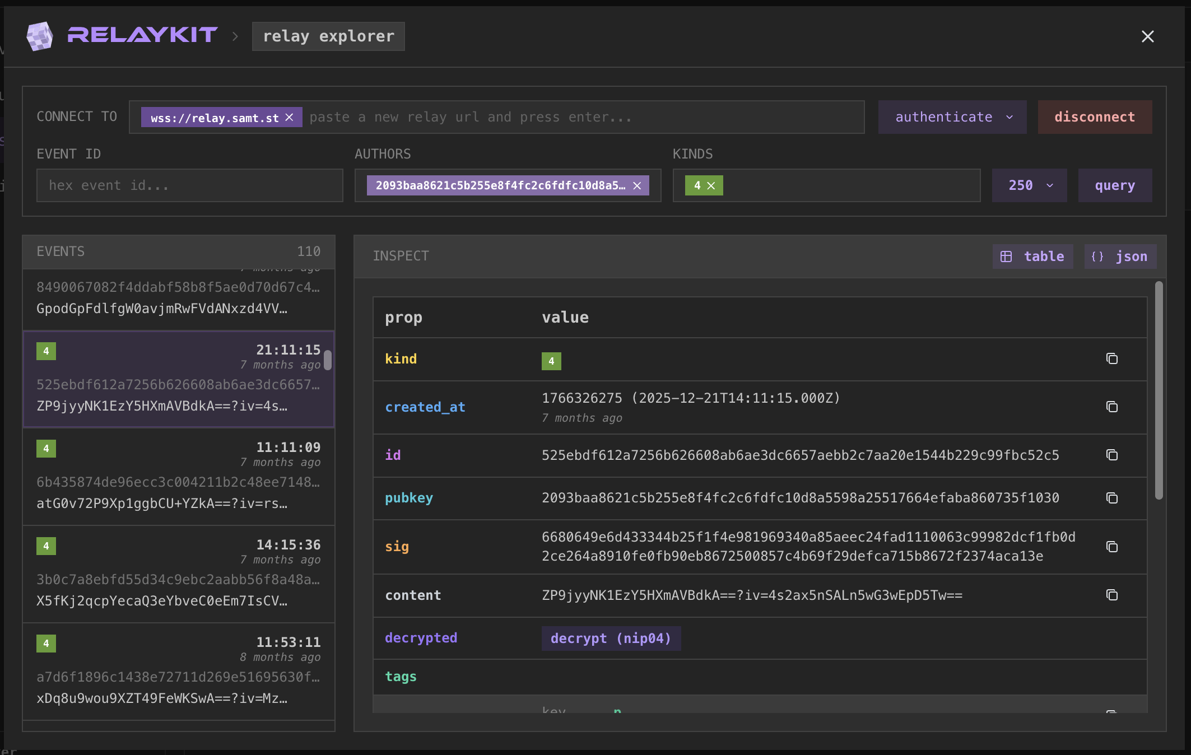Run the query

coord(1115,185)
